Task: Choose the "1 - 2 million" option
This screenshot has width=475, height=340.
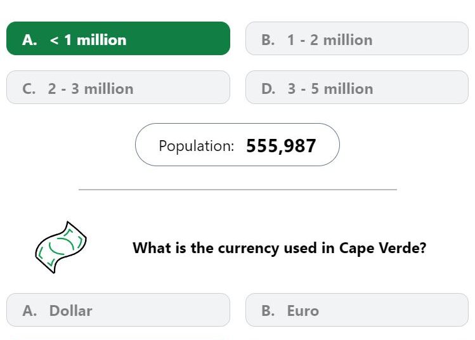Action: tap(356, 39)
